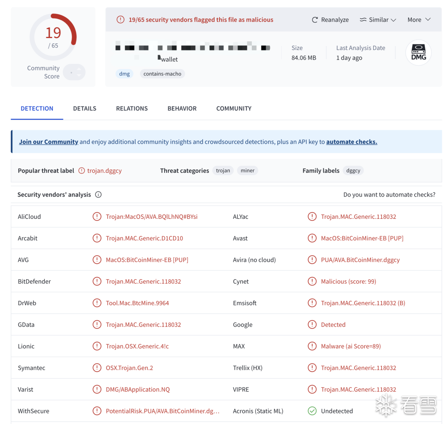The height and width of the screenshot is (424, 443).
Task: Select the OSX.Trojan.Gen.2 result
Action: coord(129,368)
